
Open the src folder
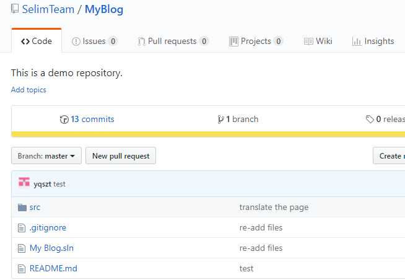35,208
